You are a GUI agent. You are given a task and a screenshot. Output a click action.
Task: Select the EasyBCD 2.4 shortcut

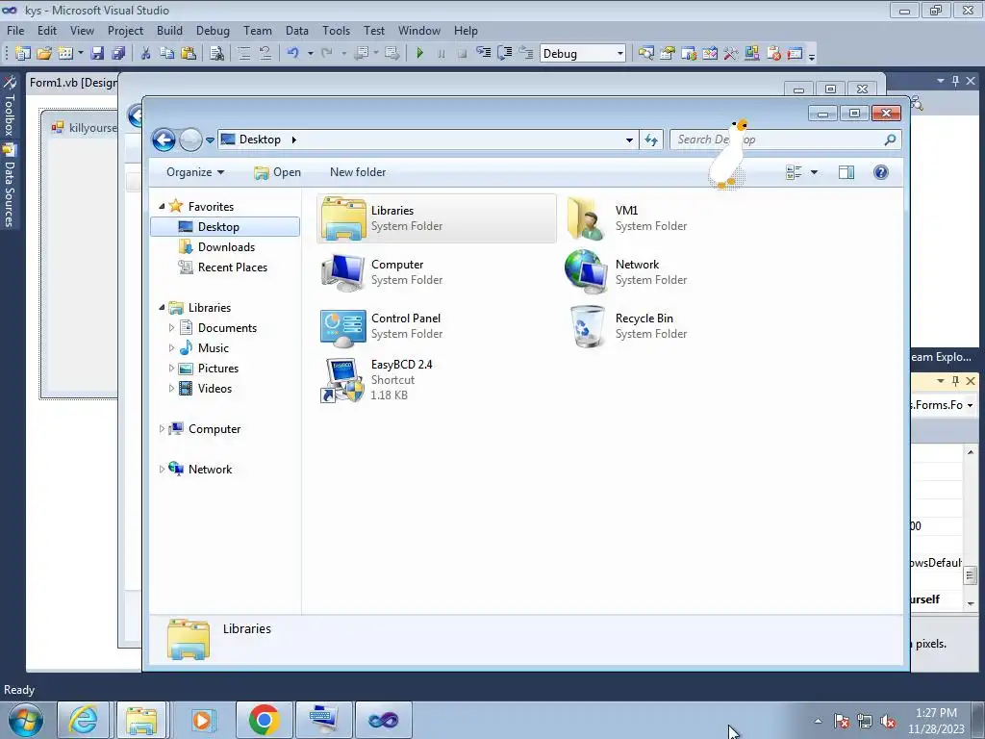coord(342,380)
